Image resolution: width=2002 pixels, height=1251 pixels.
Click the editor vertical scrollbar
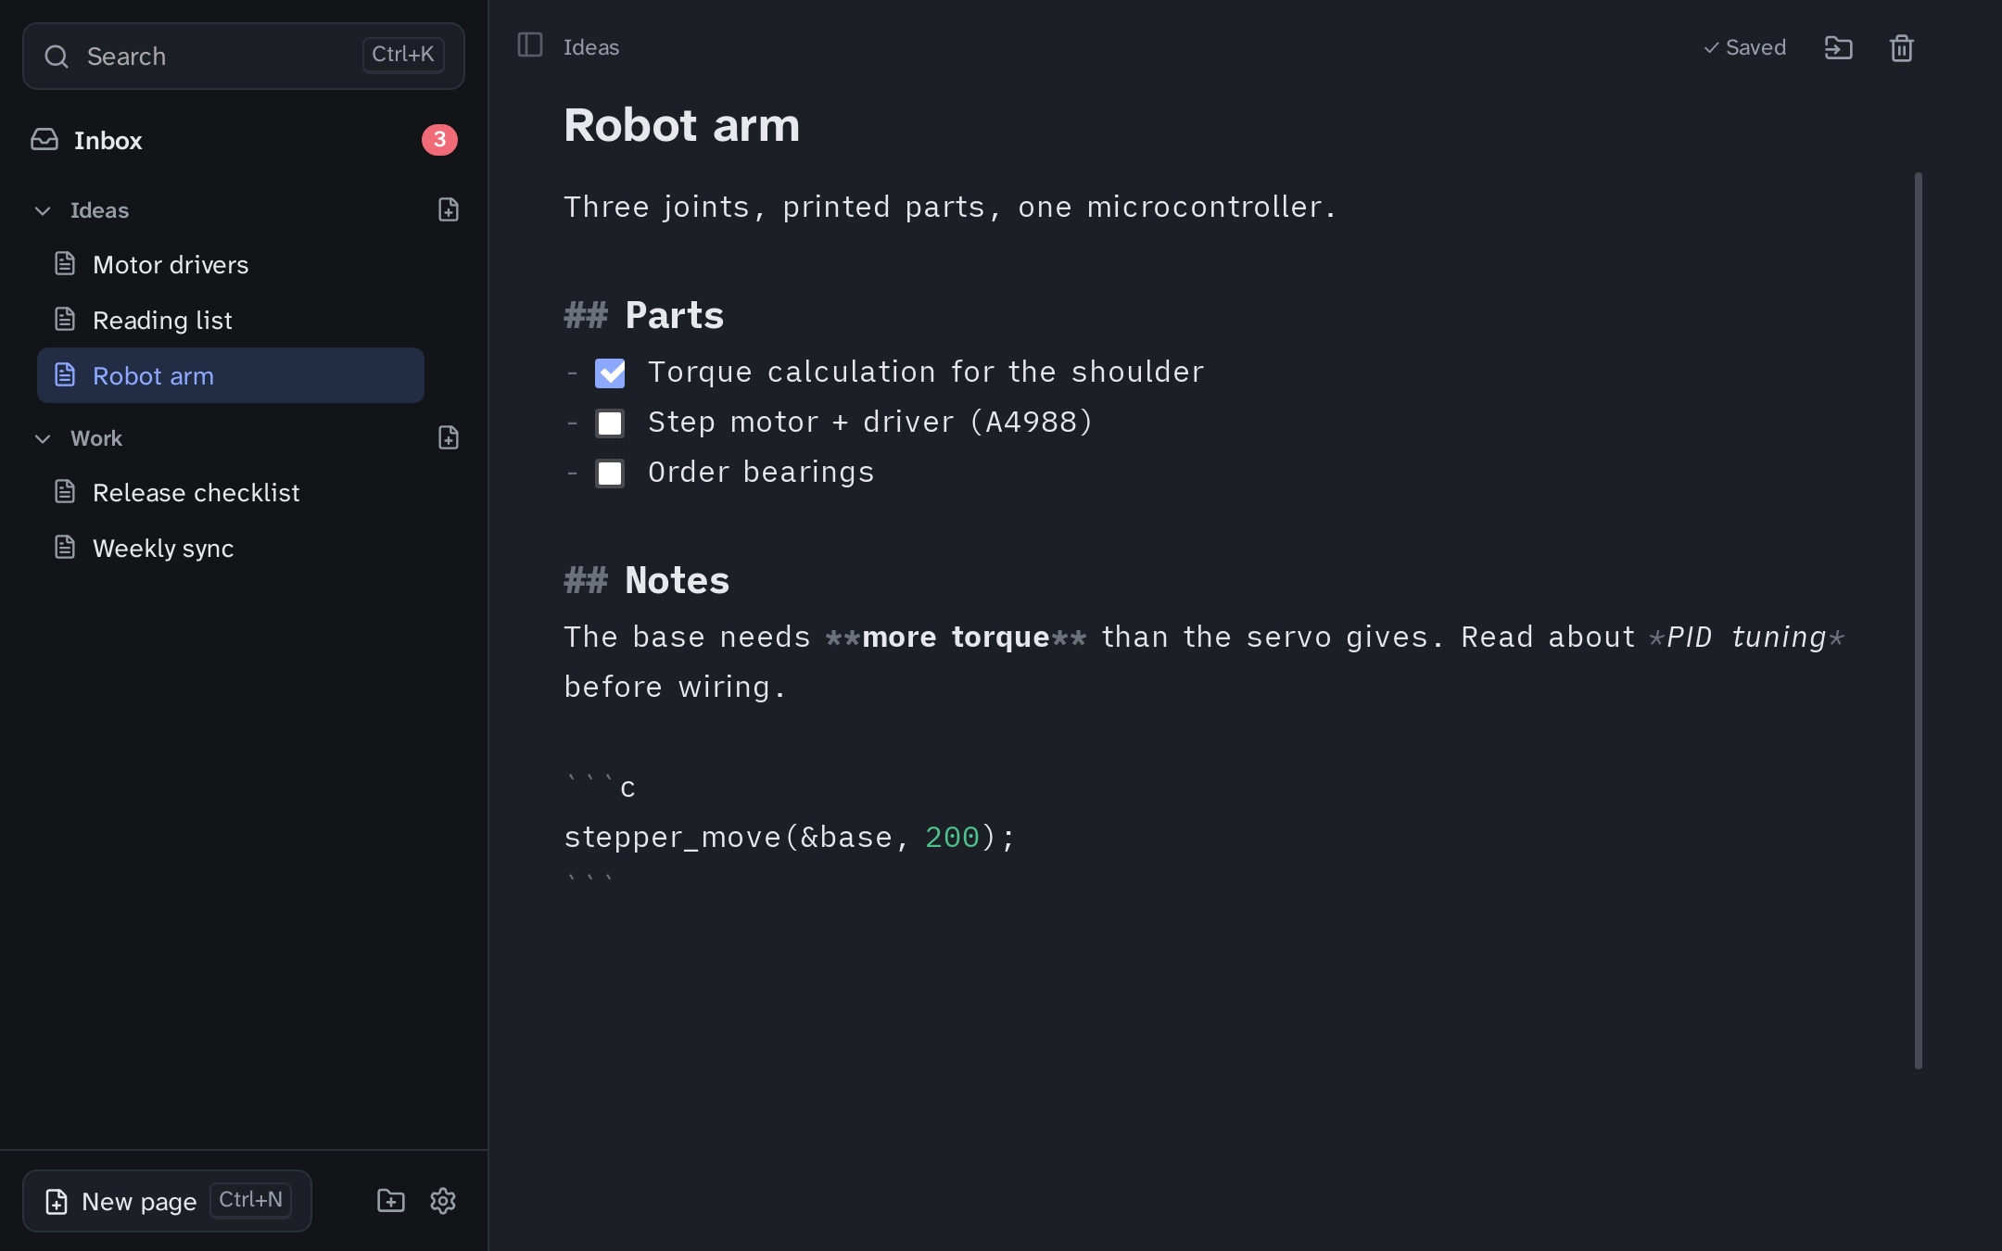[1918, 620]
